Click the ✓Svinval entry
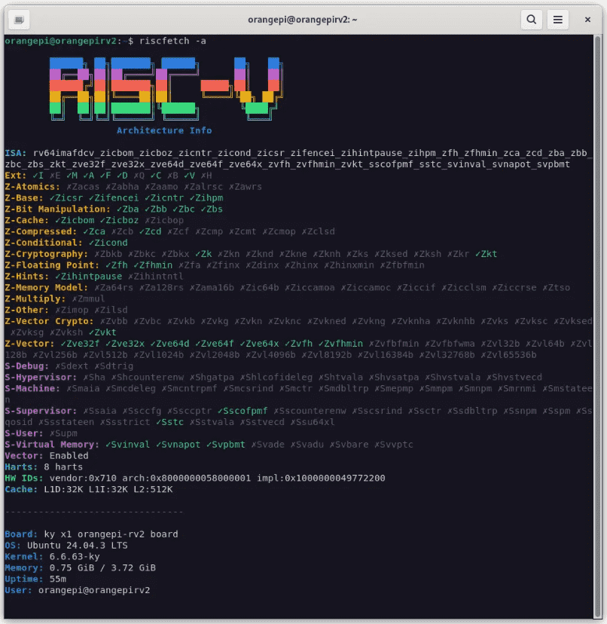 point(128,444)
